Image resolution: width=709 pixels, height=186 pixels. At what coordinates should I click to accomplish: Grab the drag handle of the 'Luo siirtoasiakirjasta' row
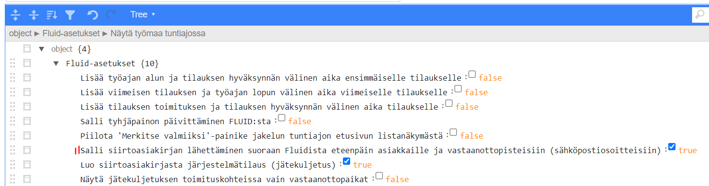[13, 165]
